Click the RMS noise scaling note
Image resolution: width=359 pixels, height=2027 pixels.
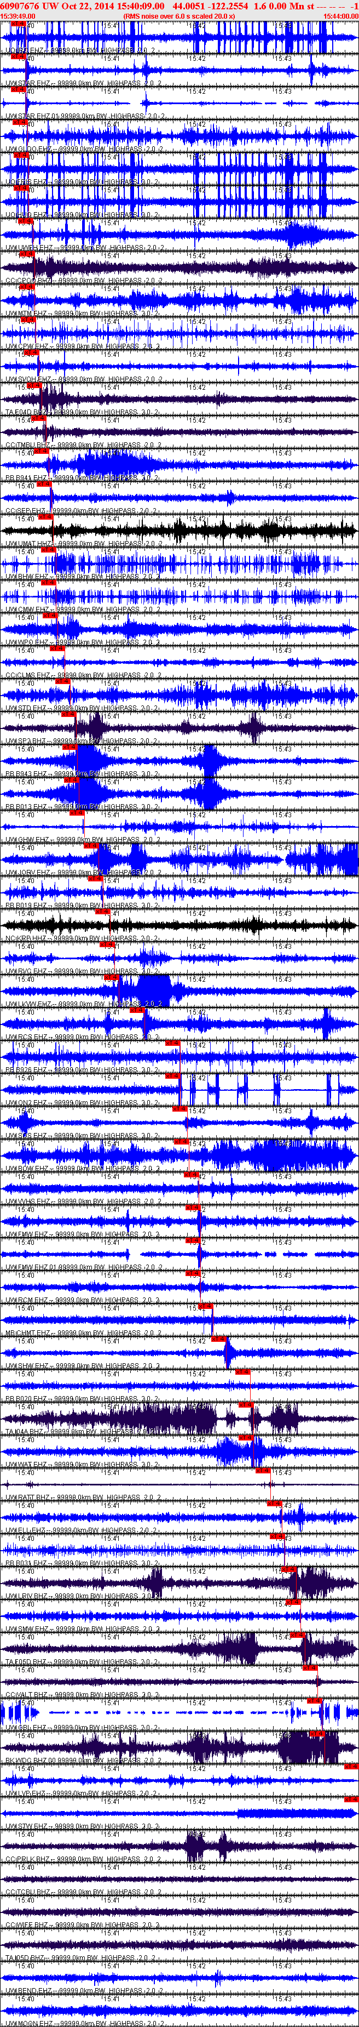[179, 16]
